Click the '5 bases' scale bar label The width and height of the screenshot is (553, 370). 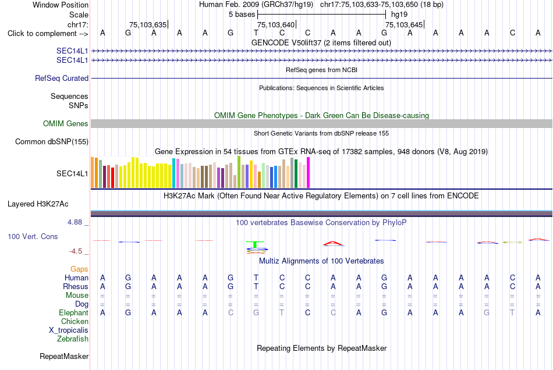tap(242, 15)
